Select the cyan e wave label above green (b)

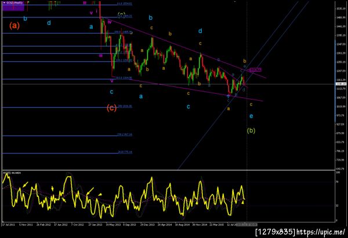pos(251,116)
